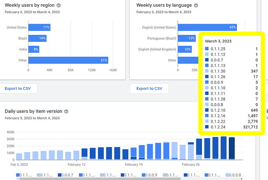Click the Brazil 14% bar
The height and width of the screenshot is (180, 268).
(37, 38)
